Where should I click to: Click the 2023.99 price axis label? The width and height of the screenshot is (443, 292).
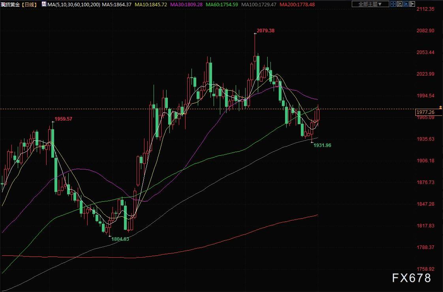(x=426, y=74)
